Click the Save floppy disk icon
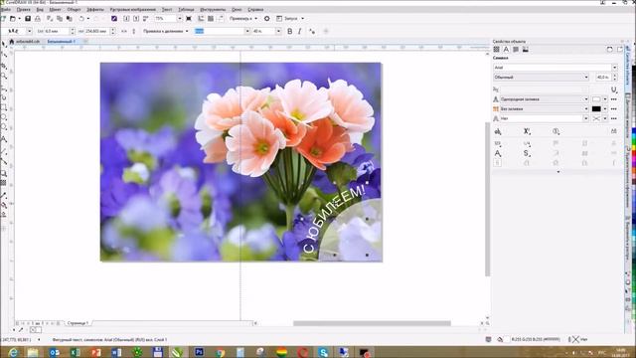Image resolution: width=636 pixels, height=358 pixels. click(x=28, y=19)
